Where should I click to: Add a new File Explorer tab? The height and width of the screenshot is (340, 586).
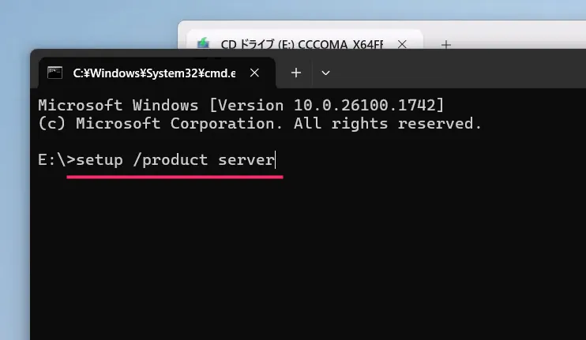point(445,44)
